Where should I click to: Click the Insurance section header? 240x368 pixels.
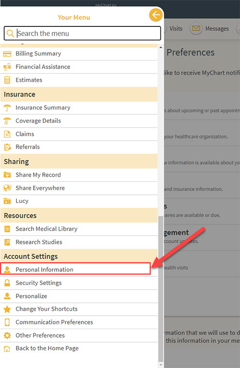point(79,95)
